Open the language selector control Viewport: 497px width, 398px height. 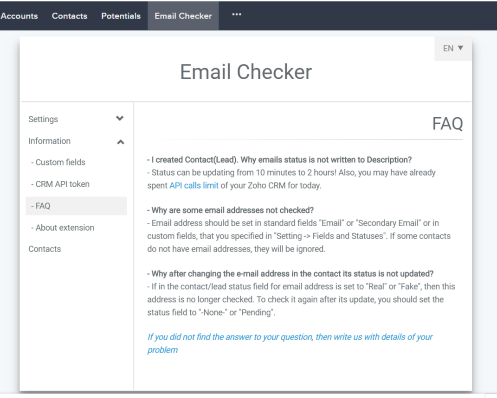[x=453, y=48]
